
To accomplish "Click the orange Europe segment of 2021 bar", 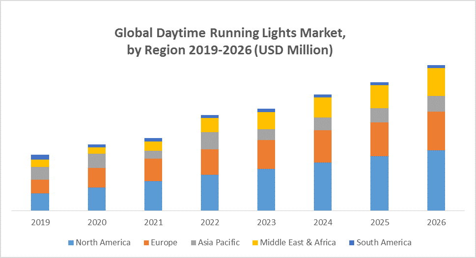I will tap(153, 169).
